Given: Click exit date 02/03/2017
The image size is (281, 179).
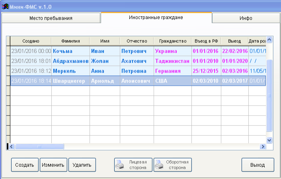Looking at the screenshot, I should [235, 81].
